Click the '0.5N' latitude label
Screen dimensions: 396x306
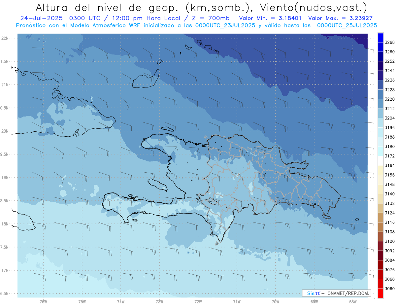tap(5, 108)
